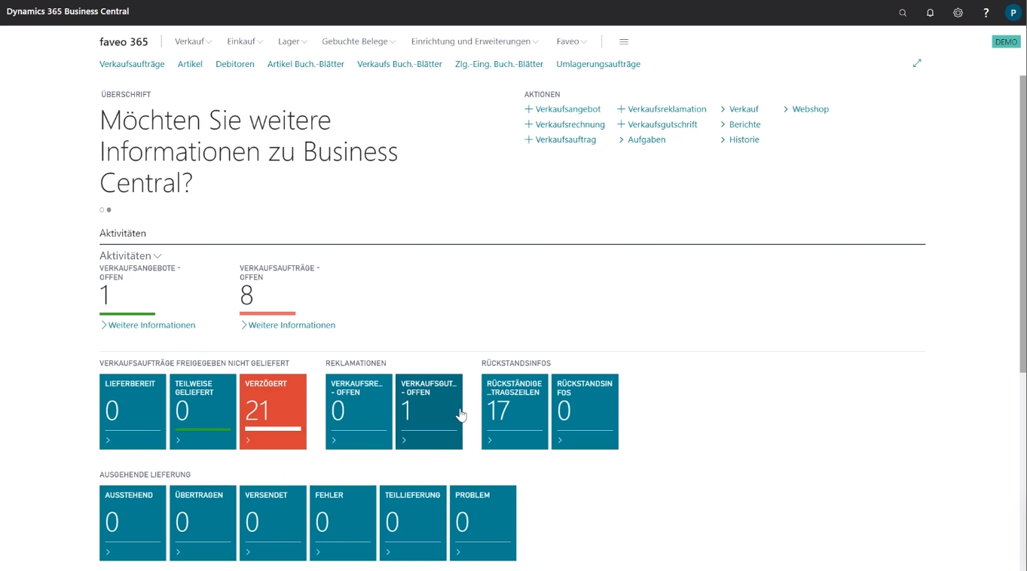Viewport: 1027px width, 571px height.
Task: Open the user account avatar P
Action: pyautogui.click(x=1013, y=13)
